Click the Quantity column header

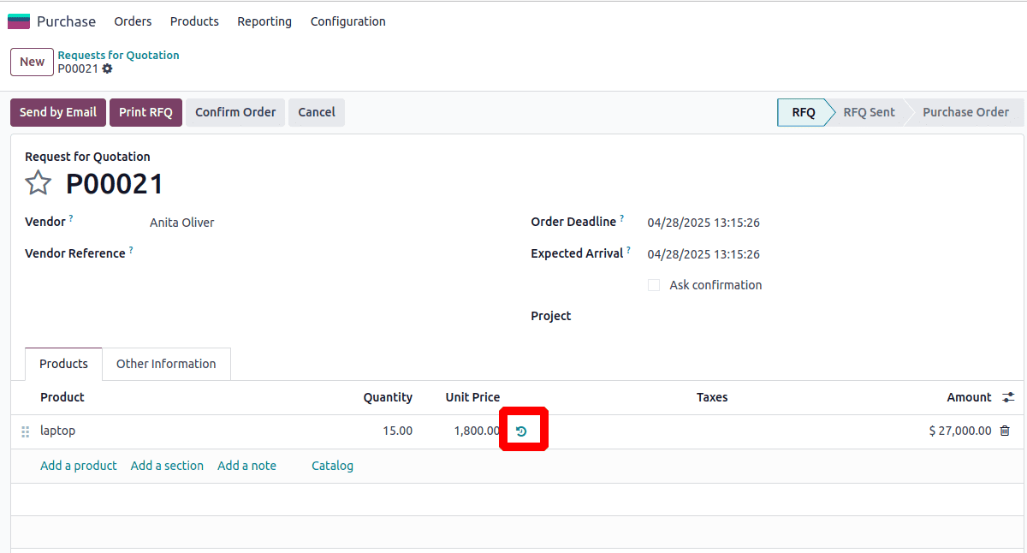coord(388,397)
